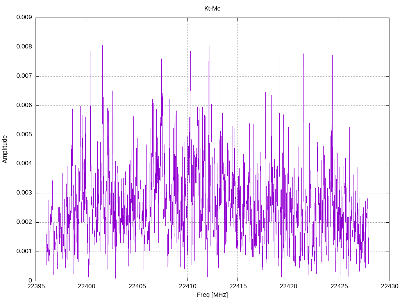Click the Freq [MHz] x-axis label
This screenshot has width=400, height=300.
[x=212, y=295]
